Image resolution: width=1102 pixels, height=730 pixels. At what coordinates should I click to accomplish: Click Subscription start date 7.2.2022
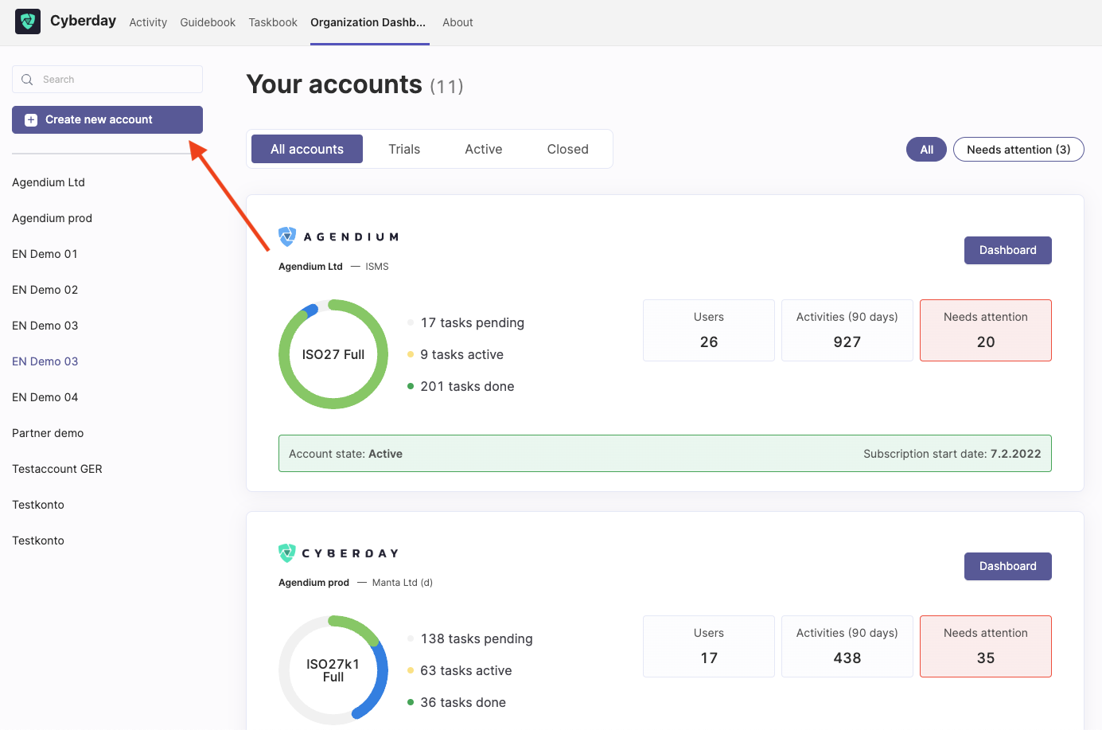tap(952, 454)
